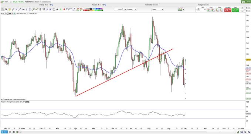Tick the S checkbox in order panel
Image resolution: width=251 pixels, height=134 pixels.
tap(241, 8)
